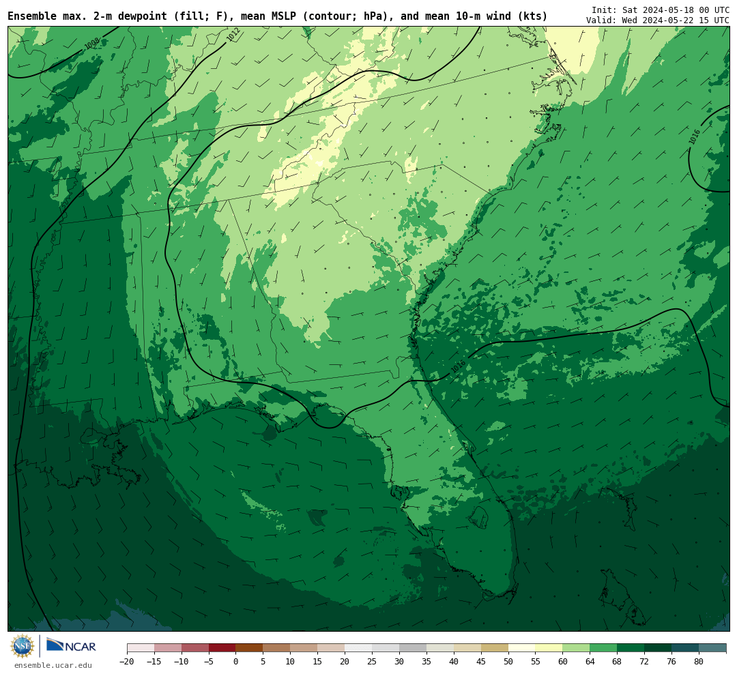Click the 20 colorbar tick label
737x674 pixels.
[x=345, y=662]
